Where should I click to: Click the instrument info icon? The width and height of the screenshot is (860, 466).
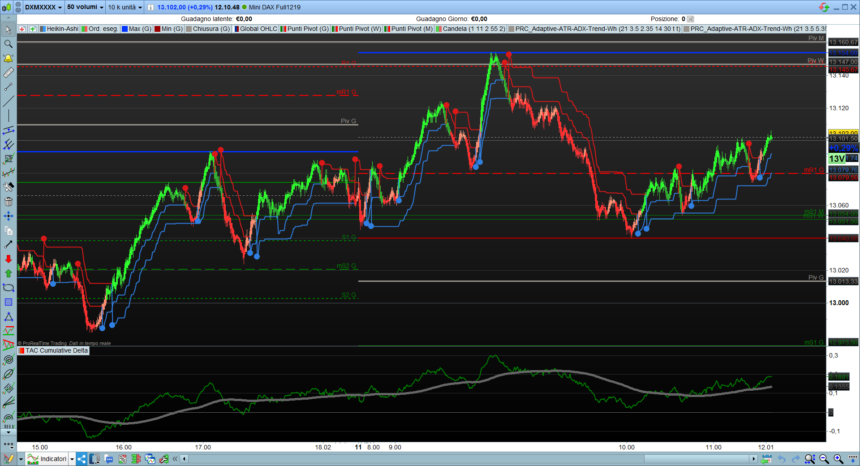151,7
